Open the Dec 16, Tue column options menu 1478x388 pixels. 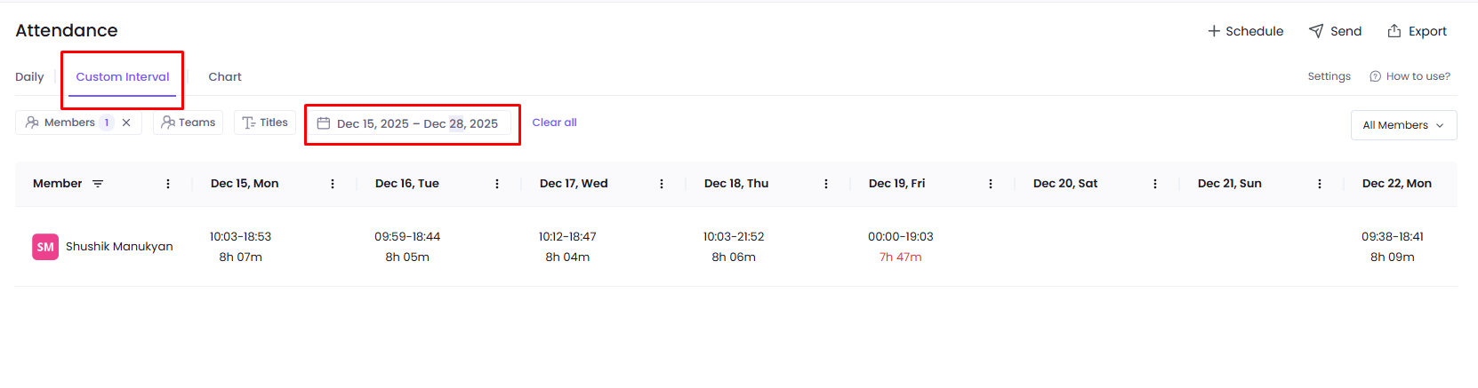click(497, 184)
